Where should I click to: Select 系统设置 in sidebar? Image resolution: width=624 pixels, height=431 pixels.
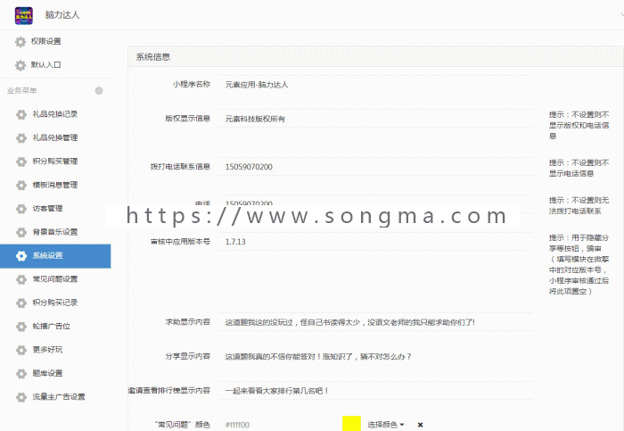point(55,256)
